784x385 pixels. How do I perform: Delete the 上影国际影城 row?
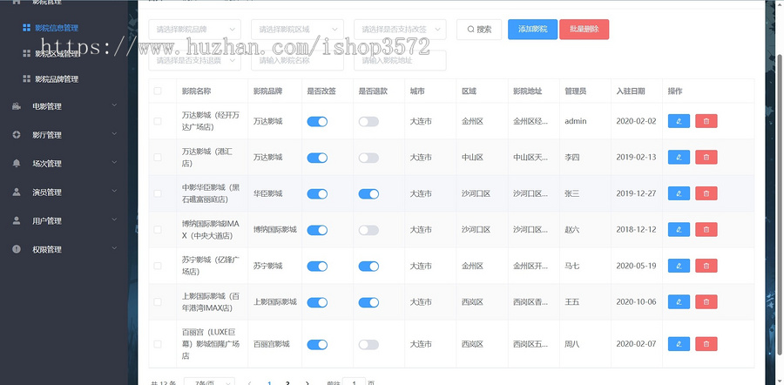click(x=706, y=301)
